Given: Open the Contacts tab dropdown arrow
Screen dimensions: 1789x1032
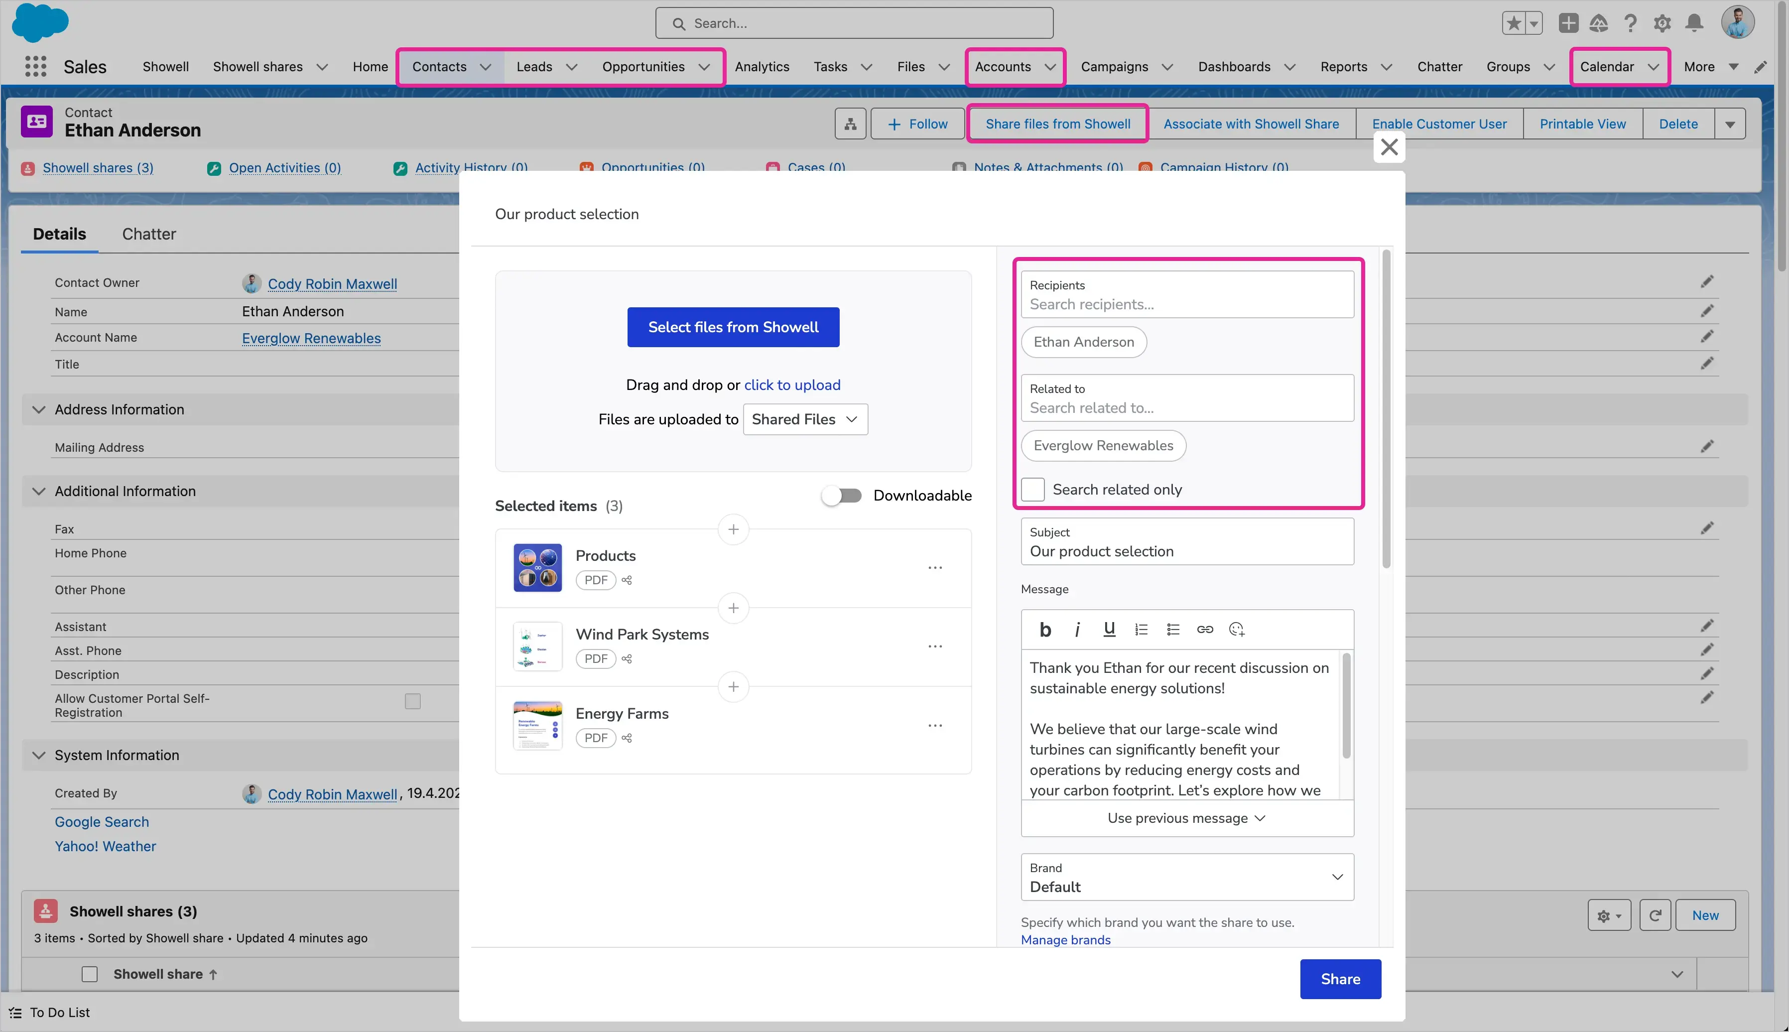Looking at the screenshot, I should (x=486, y=67).
